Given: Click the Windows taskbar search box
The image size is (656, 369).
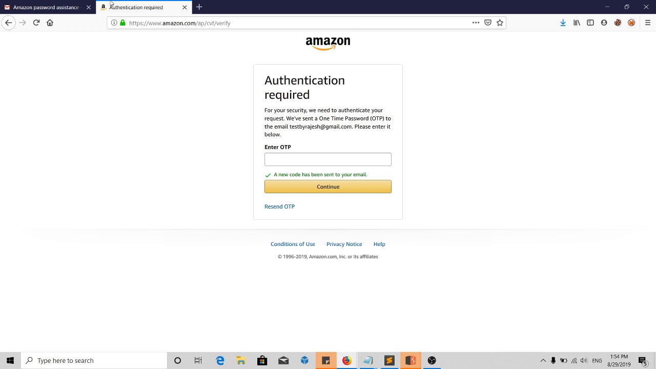Looking at the screenshot, I should (94, 361).
